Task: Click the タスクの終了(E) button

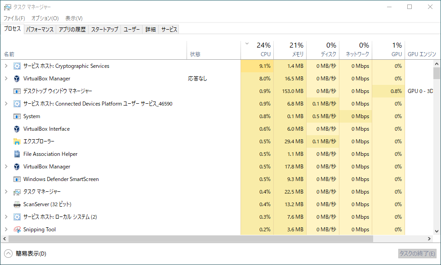Action: click(417, 253)
